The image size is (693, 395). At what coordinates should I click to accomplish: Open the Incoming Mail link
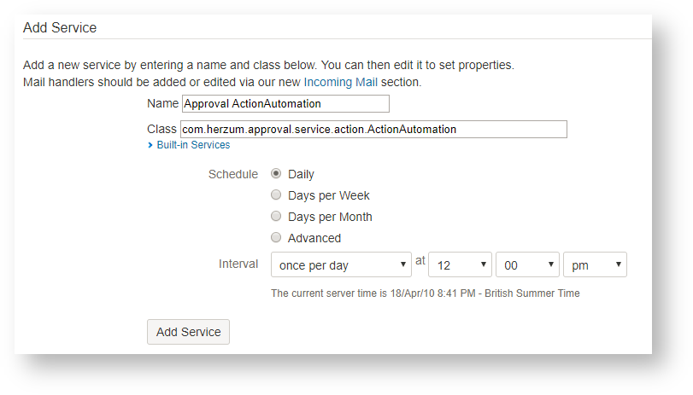340,82
